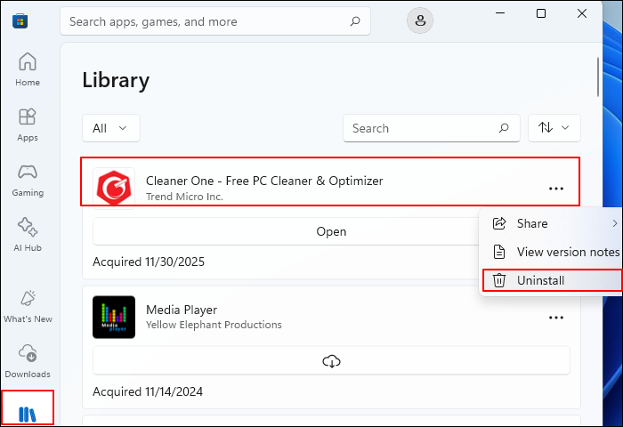This screenshot has height=427, width=623.
Task: Click Trend Micro Inc. publisher text
Action: click(x=184, y=197)
